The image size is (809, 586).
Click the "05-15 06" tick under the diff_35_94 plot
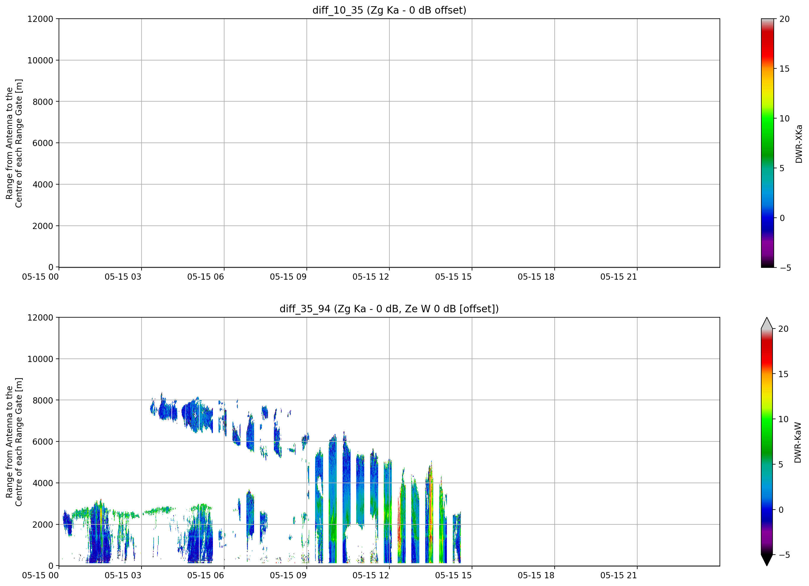point(206,576)
